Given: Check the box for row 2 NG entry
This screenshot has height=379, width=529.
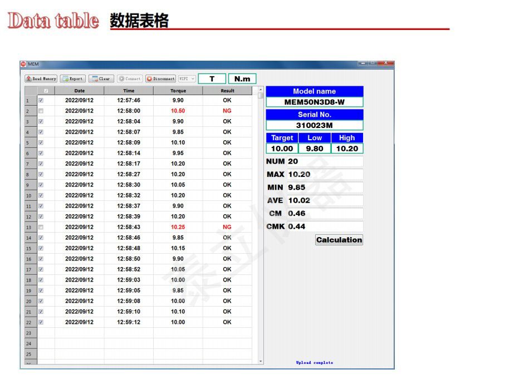Looking at the screenshot, I should coord(41,111).
